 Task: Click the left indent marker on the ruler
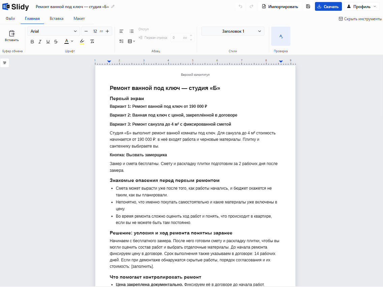(109, 62)
